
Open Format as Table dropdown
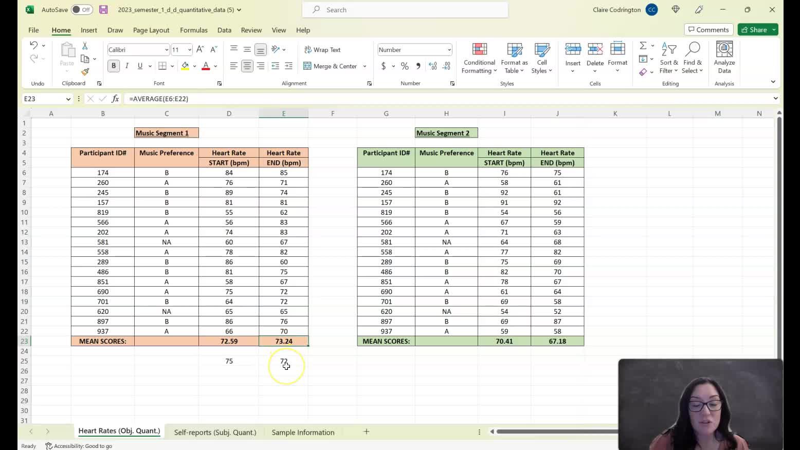(514, 58)
